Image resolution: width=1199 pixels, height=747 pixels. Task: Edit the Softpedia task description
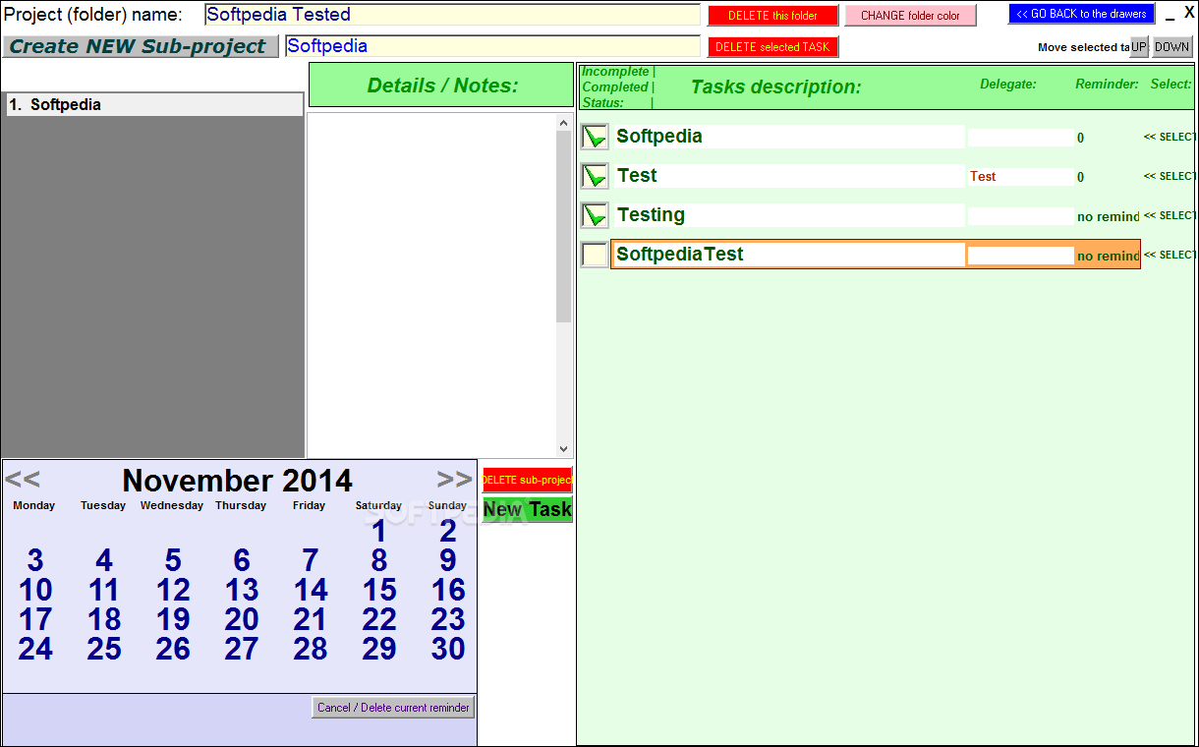tap(788, 137)
